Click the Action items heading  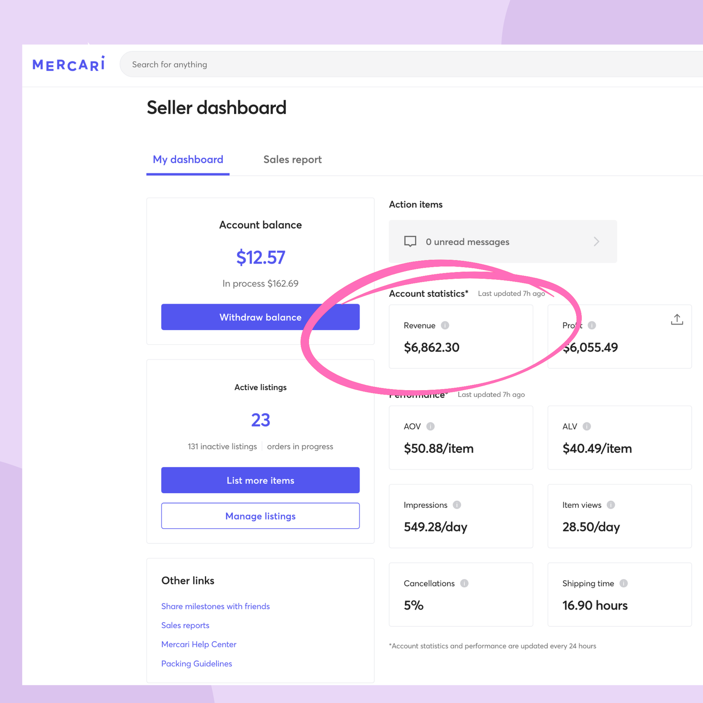point(416,204)
